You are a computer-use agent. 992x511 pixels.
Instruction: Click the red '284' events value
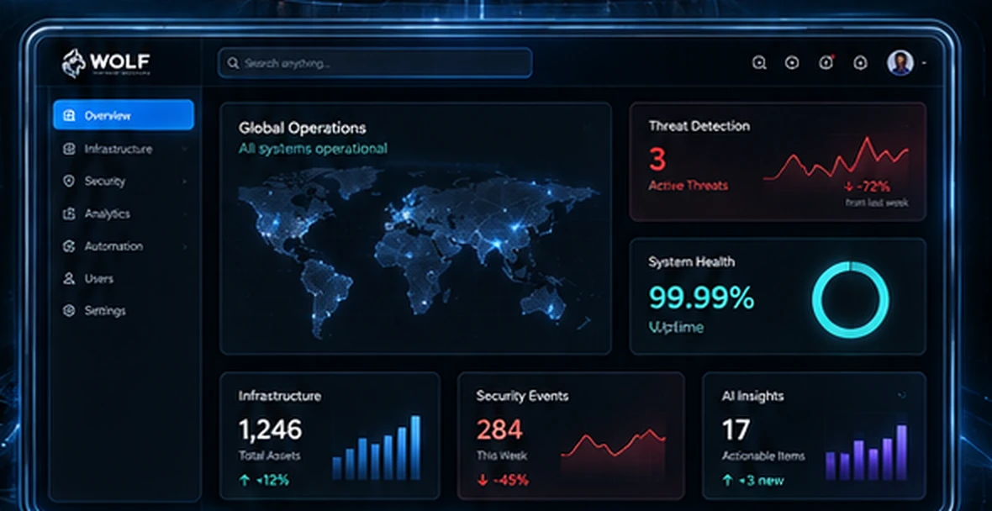coord(500,430)
